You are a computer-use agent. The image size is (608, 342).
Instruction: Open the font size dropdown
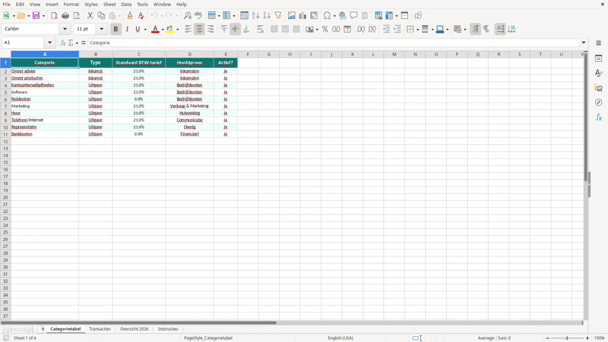tap(101, 29)
